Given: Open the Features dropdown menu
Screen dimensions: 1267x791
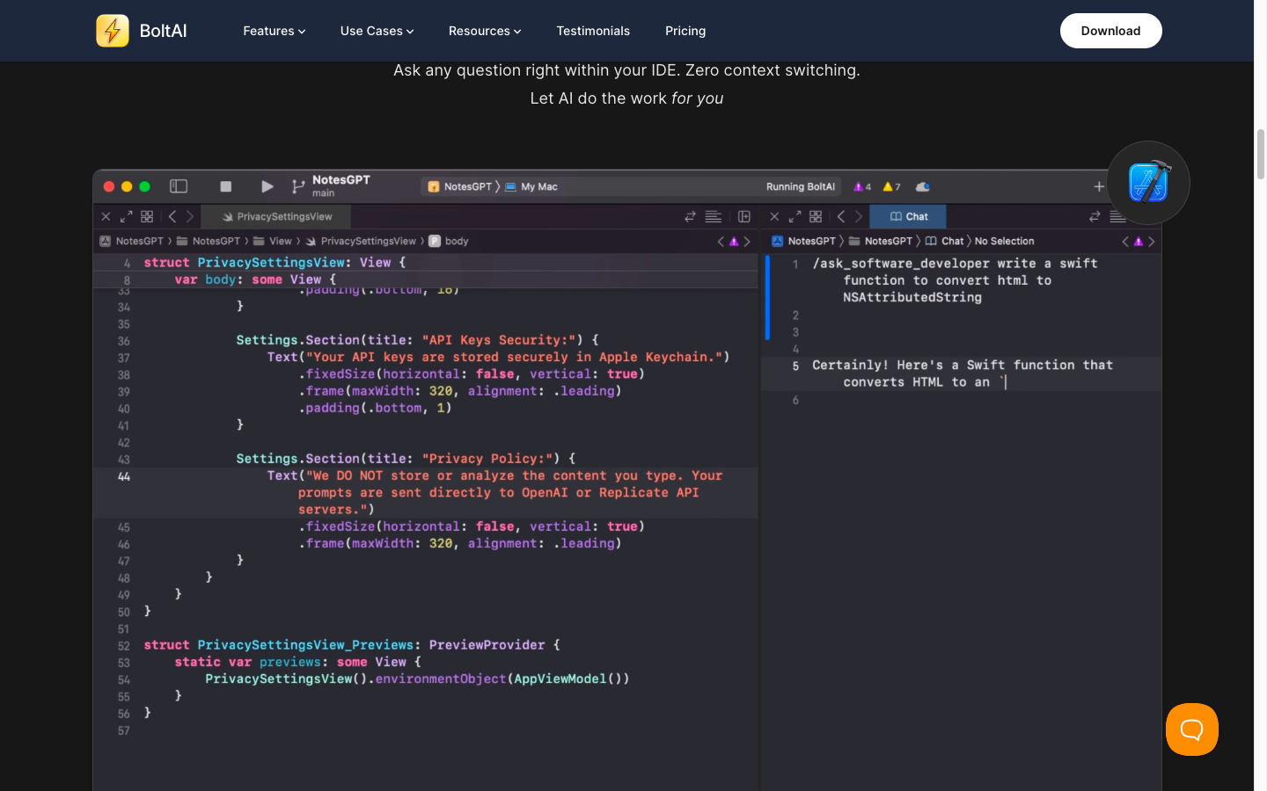Looking at the screenshot, I should (x=275, y=31).
